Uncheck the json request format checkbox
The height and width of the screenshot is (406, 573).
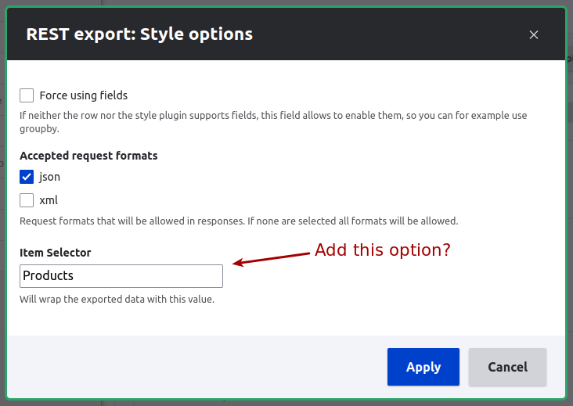27,177
